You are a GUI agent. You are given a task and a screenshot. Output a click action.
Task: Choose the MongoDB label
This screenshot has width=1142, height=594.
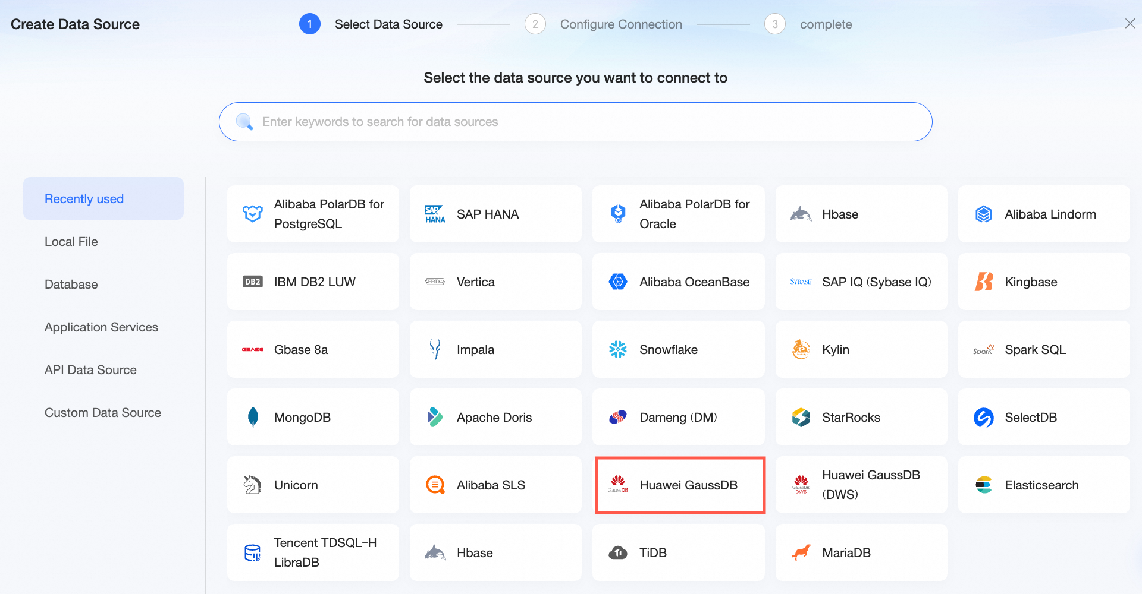pos(302,417)
